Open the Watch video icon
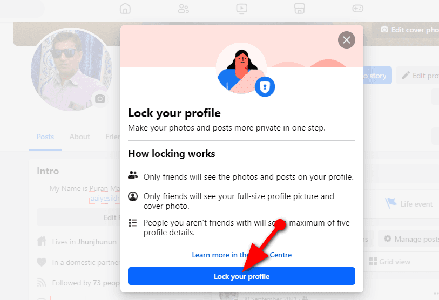The image size is (439, 300). click(241, 9)
